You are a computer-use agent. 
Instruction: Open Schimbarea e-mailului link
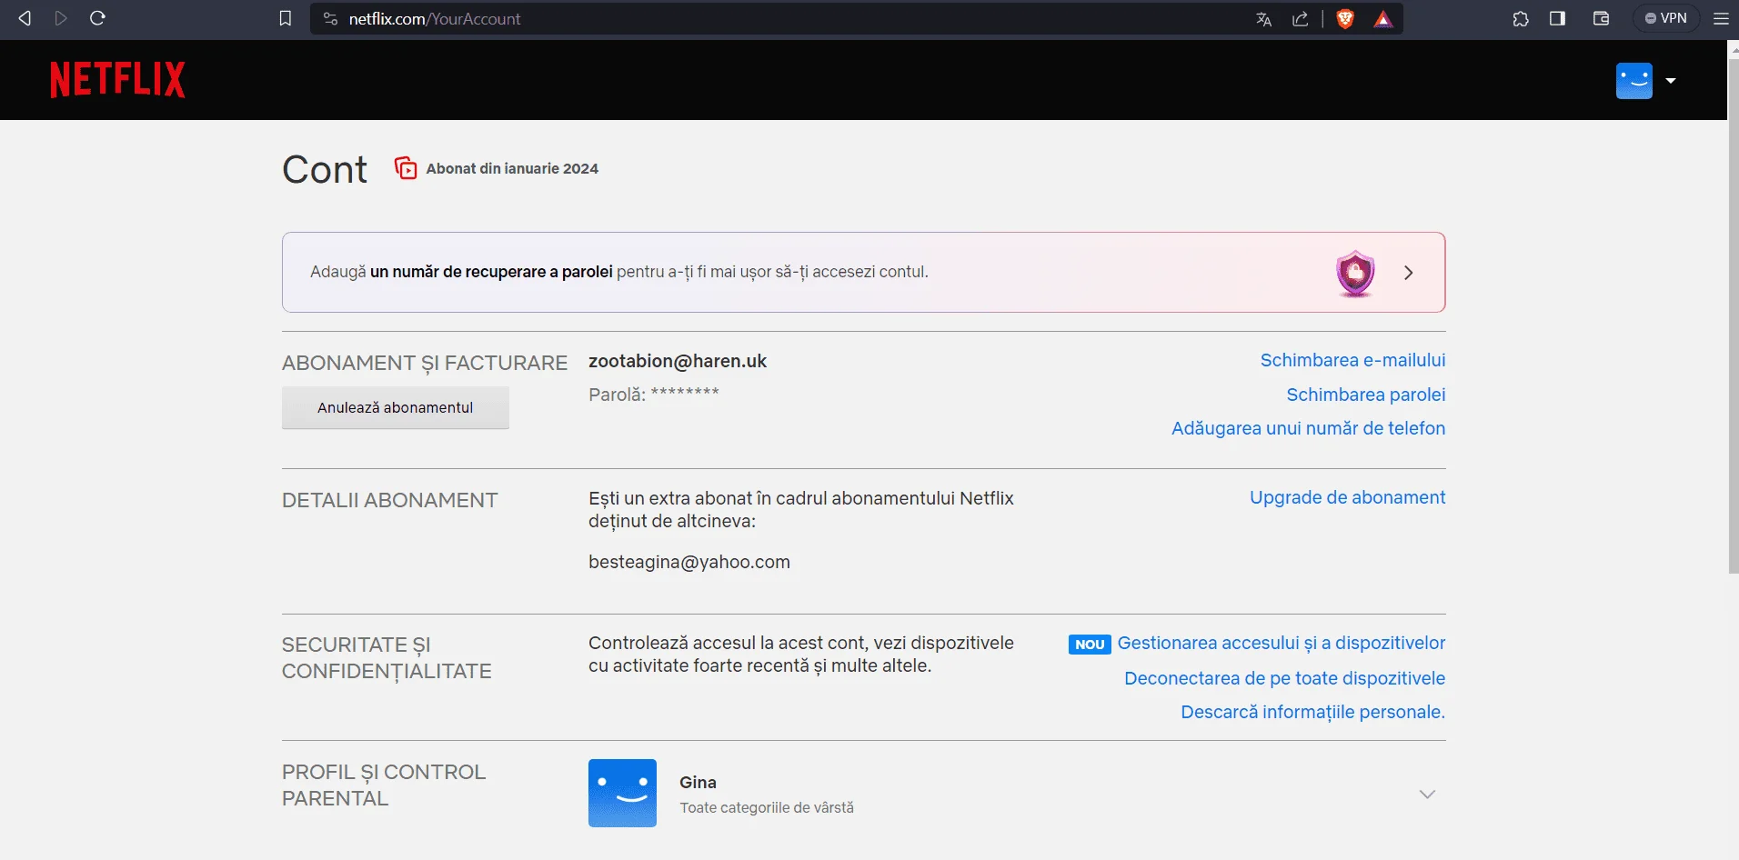click(x=1352, y=360)
